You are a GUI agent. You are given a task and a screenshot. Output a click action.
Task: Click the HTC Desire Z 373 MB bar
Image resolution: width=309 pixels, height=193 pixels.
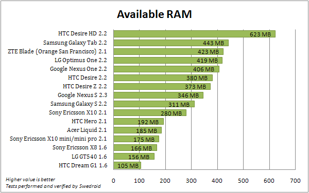click(162, 86)
